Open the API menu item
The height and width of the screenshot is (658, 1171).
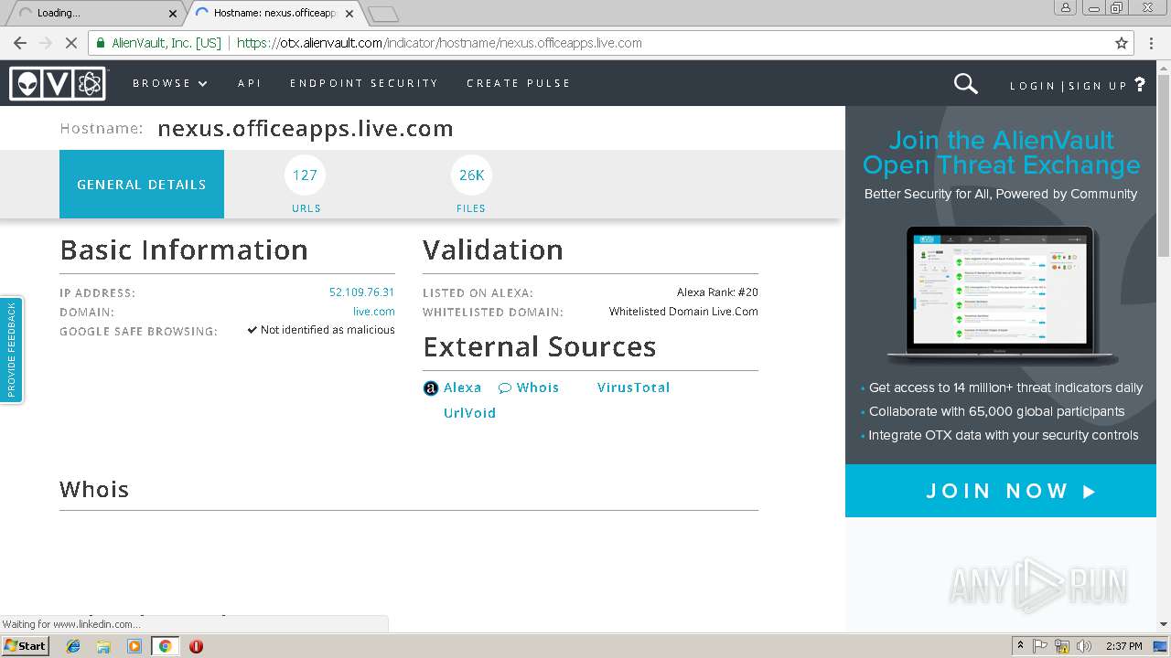(x=250, y=83)
